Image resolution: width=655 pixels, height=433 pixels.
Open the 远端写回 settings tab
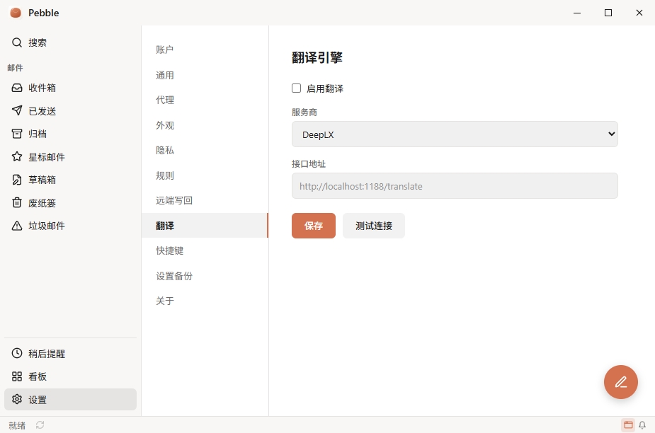[x=205, y=200]
